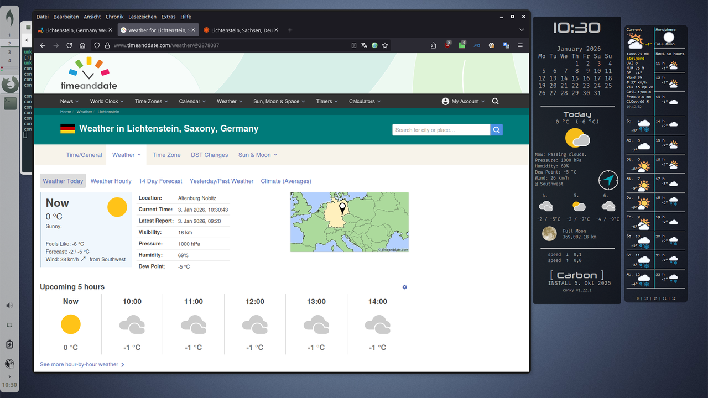Click the timeanddate site search magnifier icon
This screenshot has height=398, width=708.
(x=495, y=101)
